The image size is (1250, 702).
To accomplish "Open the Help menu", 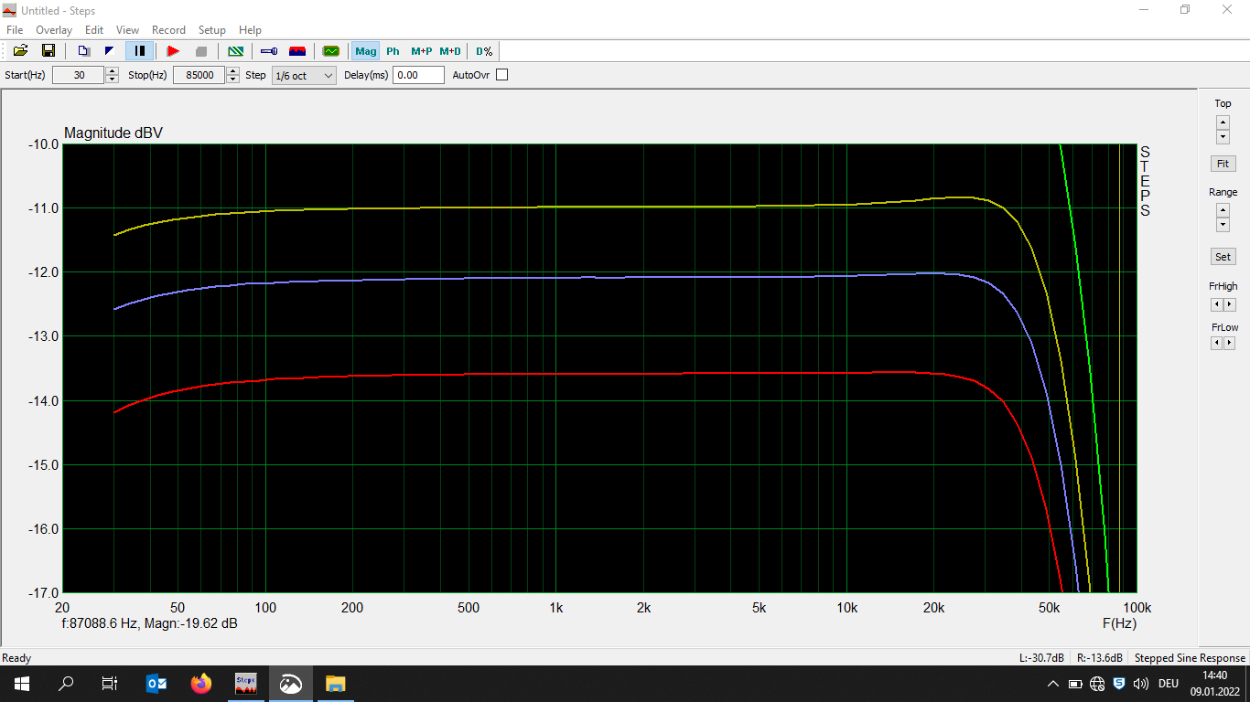I will [x=250, y=30].
